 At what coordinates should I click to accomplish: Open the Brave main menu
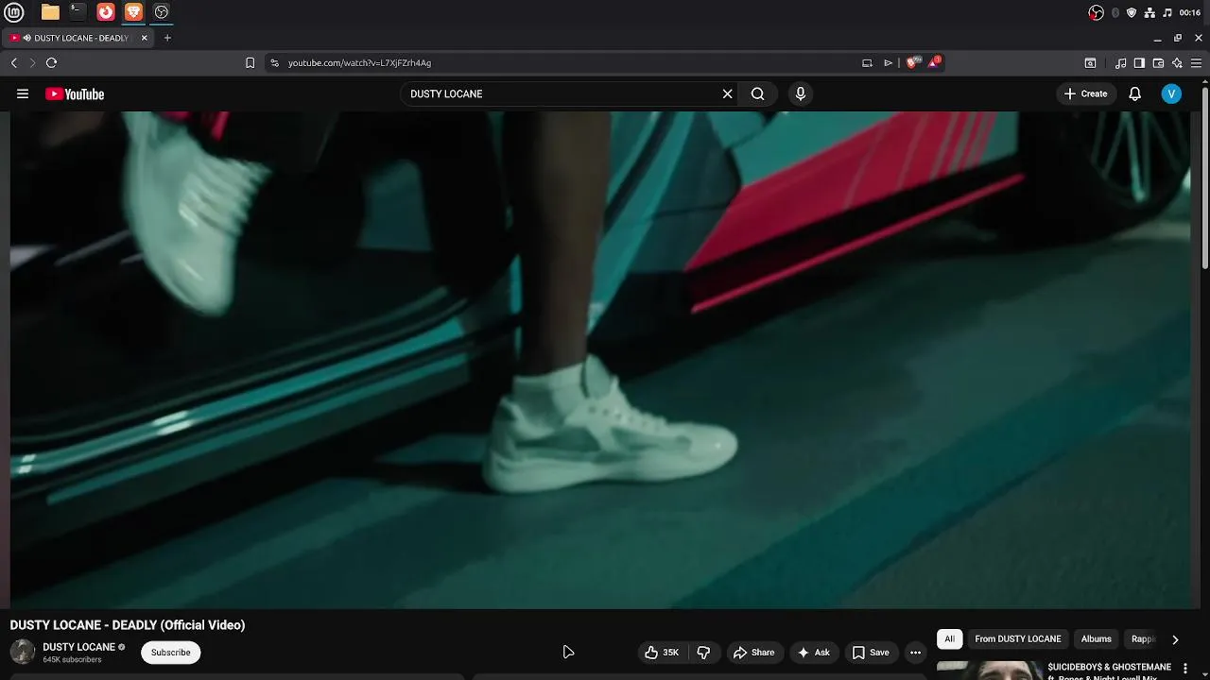(1196, 63)
